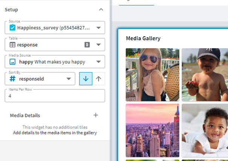Select the underlined tab above the gallery

(136, 3)
